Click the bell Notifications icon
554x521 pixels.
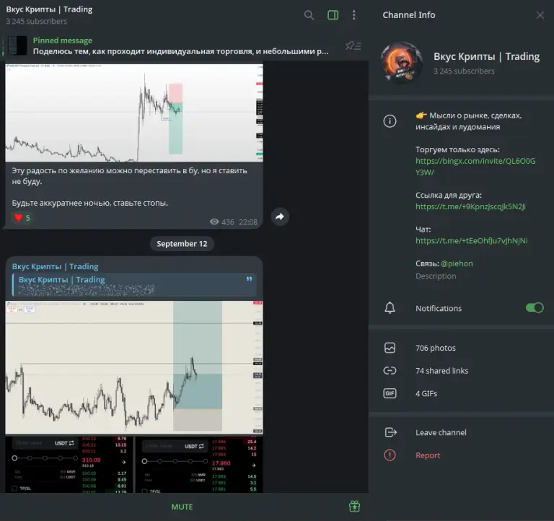[x=390, y=308]
